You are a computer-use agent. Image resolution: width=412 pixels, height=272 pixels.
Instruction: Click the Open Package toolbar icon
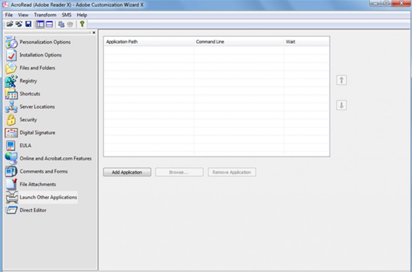(x=10, y=24)
